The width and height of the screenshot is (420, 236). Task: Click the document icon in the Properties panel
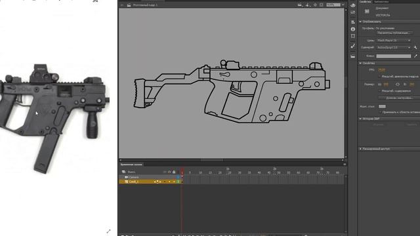367,11
